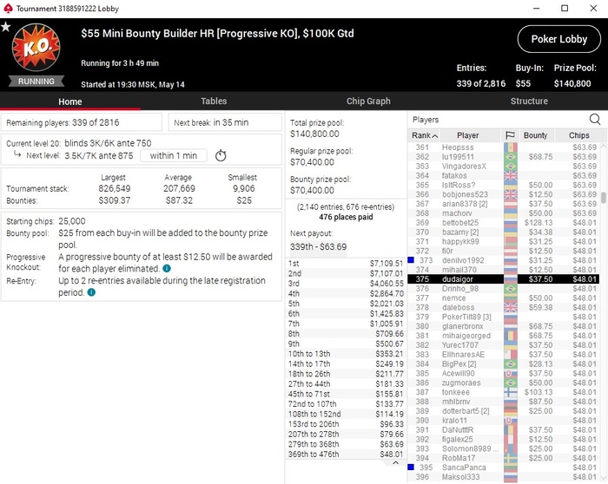Select player VingadoresX row
The height and width of the screenshot is (484, 608).
tap(503, 167)
